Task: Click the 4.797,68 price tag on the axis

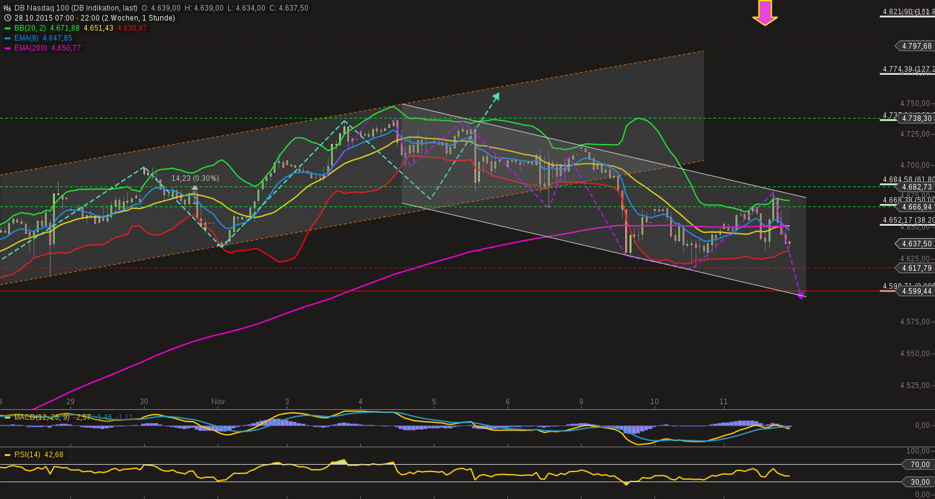Action: (x=914, y=46)
